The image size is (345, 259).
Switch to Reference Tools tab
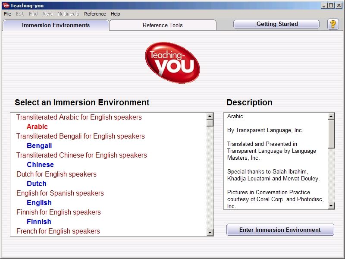tap(163, 25)
